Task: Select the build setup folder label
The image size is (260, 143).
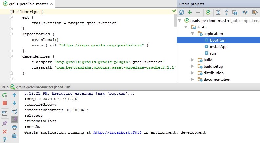Action: [213, 66]
